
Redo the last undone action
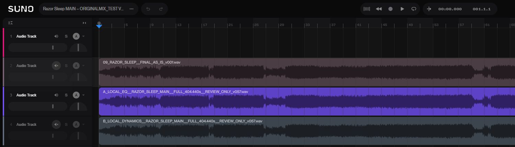tap(161, 9)
